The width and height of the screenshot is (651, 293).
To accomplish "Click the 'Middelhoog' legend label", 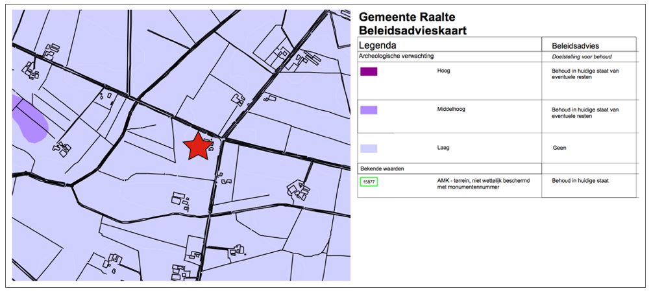I will point(451,110).
